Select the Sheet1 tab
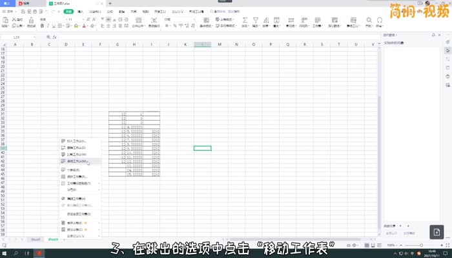This screenshot has height=258, width=452. [36, 239]
